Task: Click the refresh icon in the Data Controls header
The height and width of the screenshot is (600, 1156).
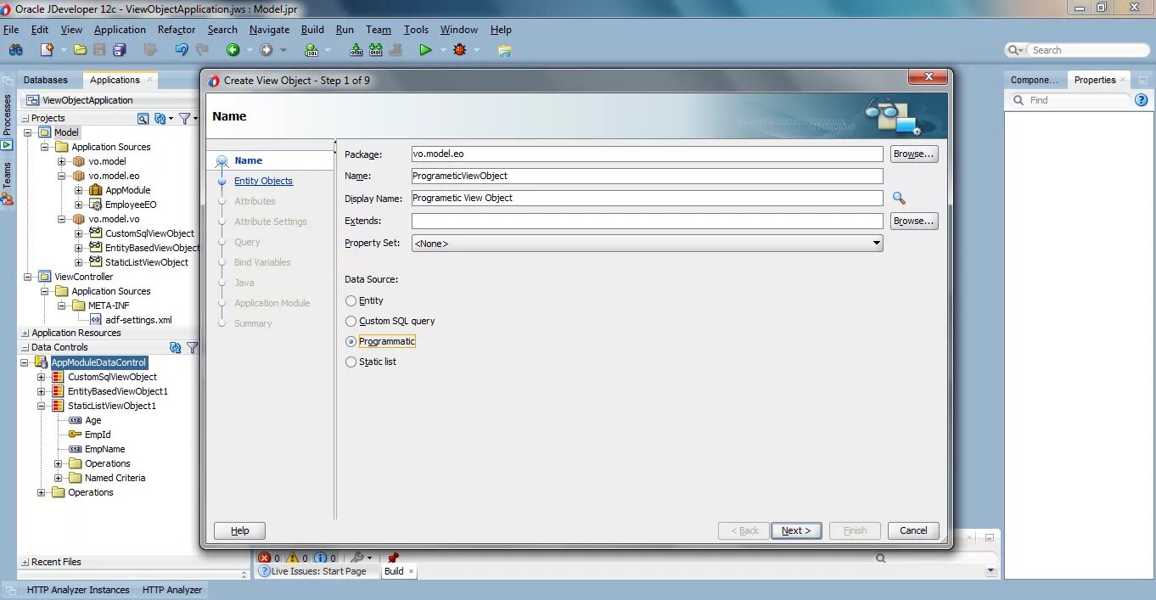Action: tap(175, 348)
